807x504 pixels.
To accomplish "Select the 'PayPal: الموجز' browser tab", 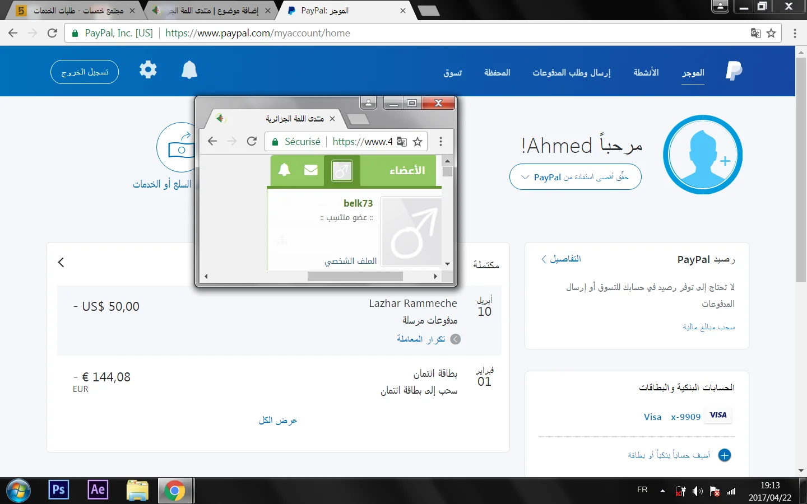I will click(346, 11).
